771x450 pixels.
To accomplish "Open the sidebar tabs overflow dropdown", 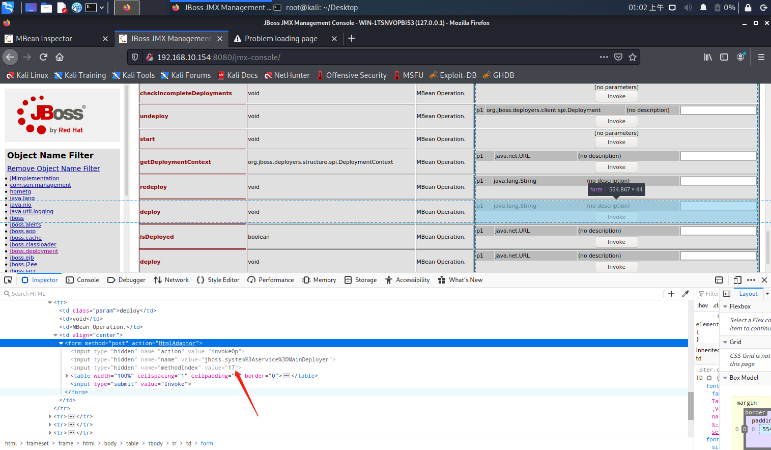I will pos(767,294).
